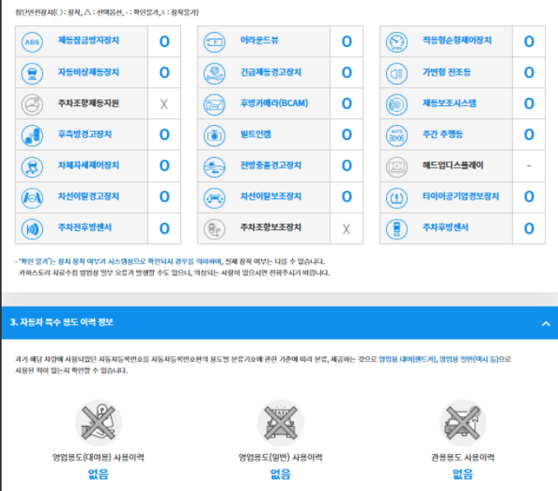Image resolution: width=558 pixels, height=491 pixels.
Task: Click the 주간 주행등 AUTO icon
Action: pos(397,136)
